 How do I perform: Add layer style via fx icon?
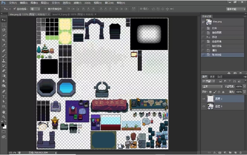coord(215,153)
